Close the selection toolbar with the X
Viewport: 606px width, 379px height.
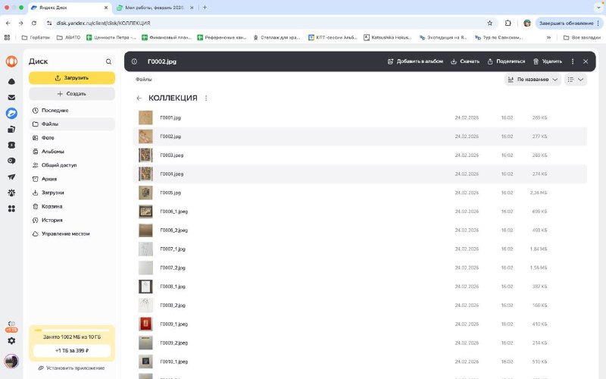tap(586, 61)
